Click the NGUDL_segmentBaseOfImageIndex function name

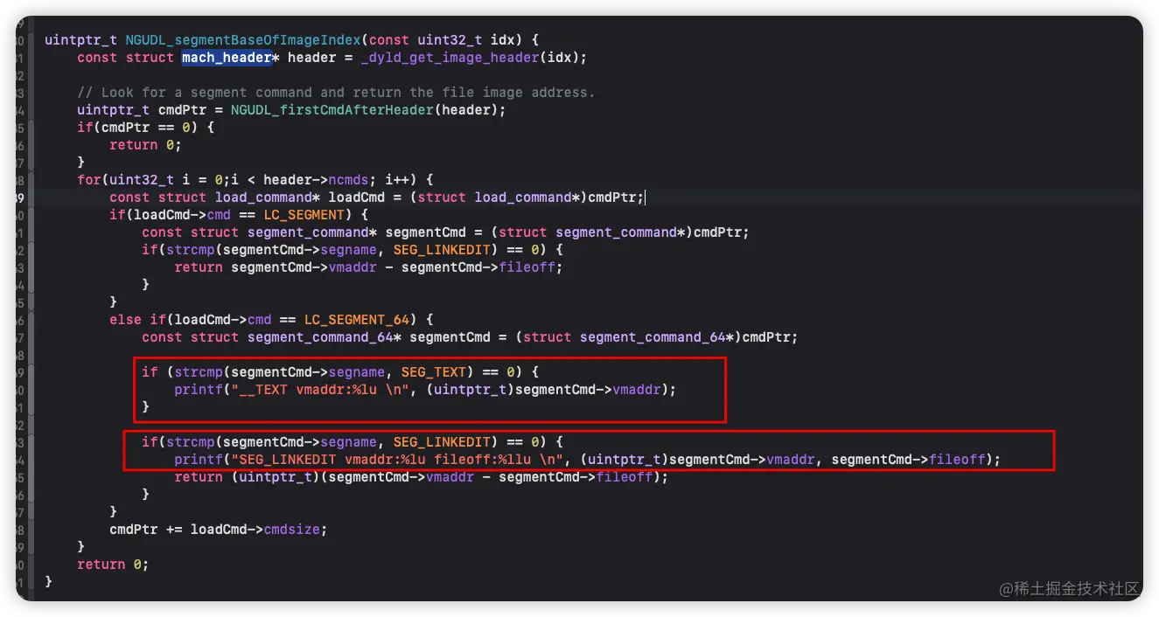pyautogui.click(x=241, y=40)
